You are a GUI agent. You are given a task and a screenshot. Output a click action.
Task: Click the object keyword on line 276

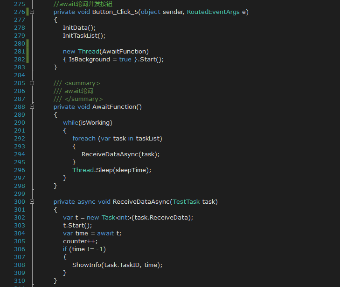(x=151, y=12)
